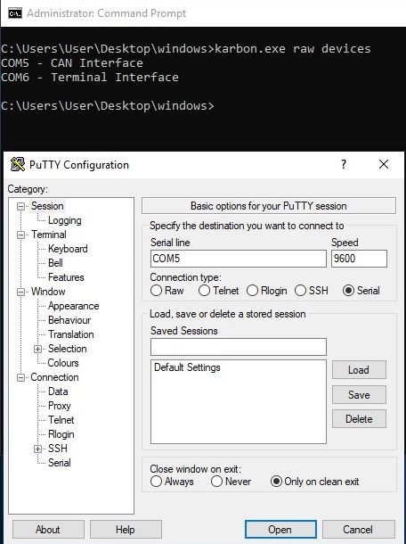Click the Load session button
The height and width of the screenshot is (544, 406).
(x=359, y=370)
